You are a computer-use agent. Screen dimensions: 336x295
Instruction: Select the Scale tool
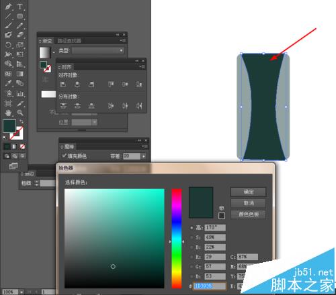20,45
